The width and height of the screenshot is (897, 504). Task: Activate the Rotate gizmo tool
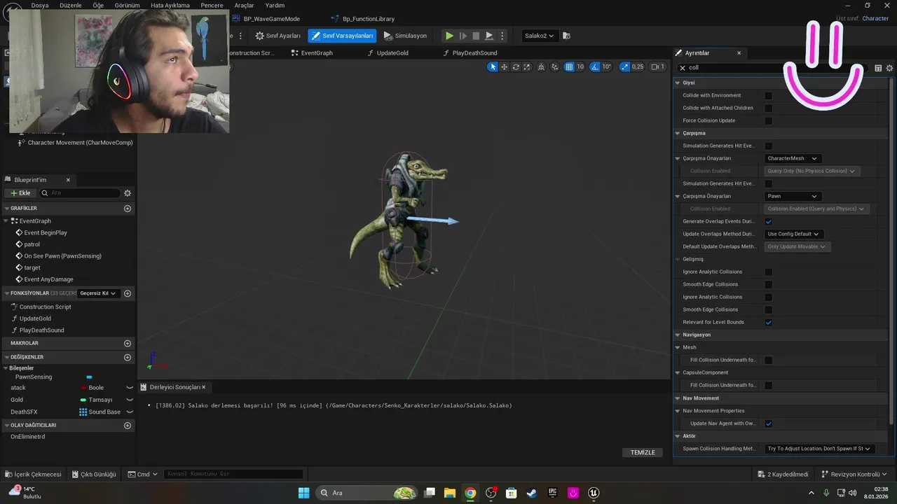pyautogui.click(x=516, y=66)
